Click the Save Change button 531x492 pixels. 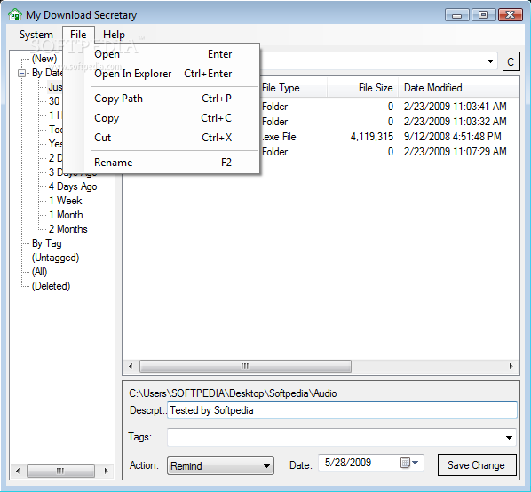tap(477, 465)
